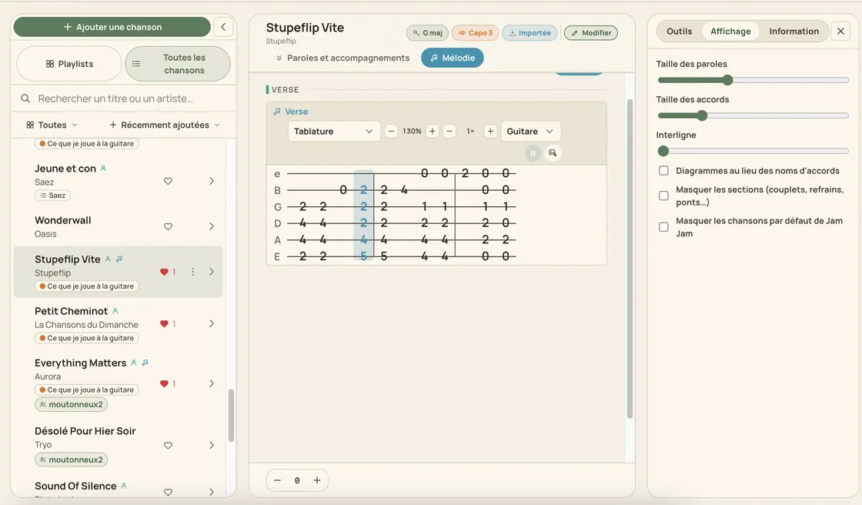Image resolution: width=862 pixels, height=505 pixels.
Task: Check Masquer les chansons par défaut
Action: pos(663,227)
